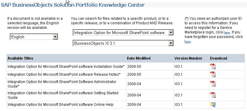Viewport: 247px width, 111px height.
Task: Click the Knowledge Center page heading
Action: [x=73, y=5]
